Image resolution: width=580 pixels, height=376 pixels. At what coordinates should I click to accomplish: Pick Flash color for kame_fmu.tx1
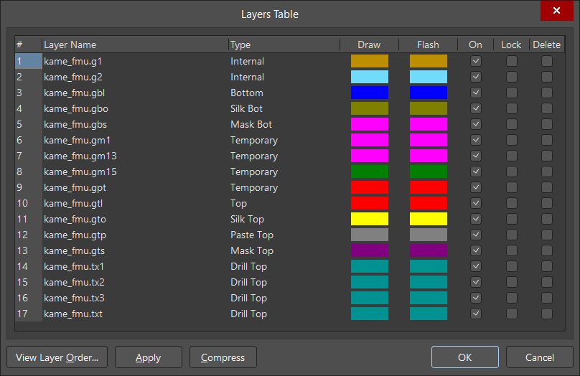429,266
